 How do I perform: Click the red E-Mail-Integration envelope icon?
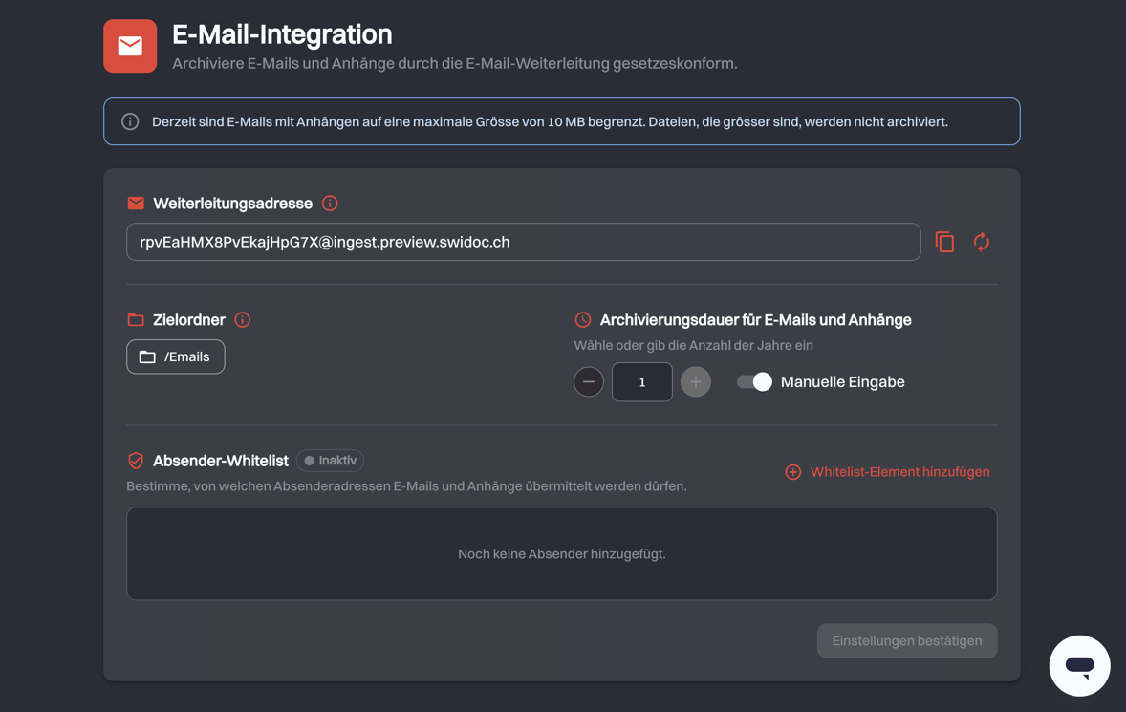[130, 46]
